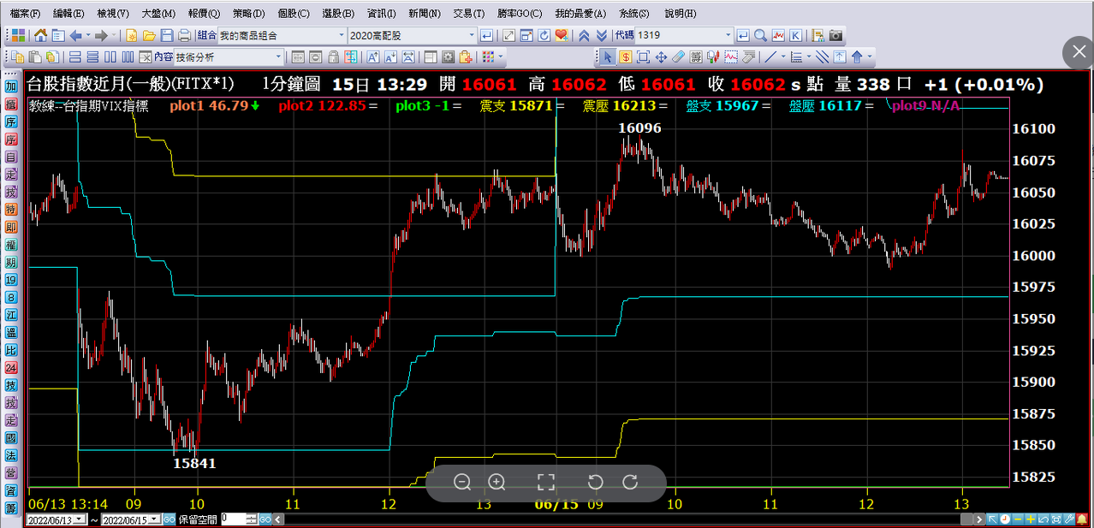
Task: Click the 加 sidebar button
Action: click(12, 87)
